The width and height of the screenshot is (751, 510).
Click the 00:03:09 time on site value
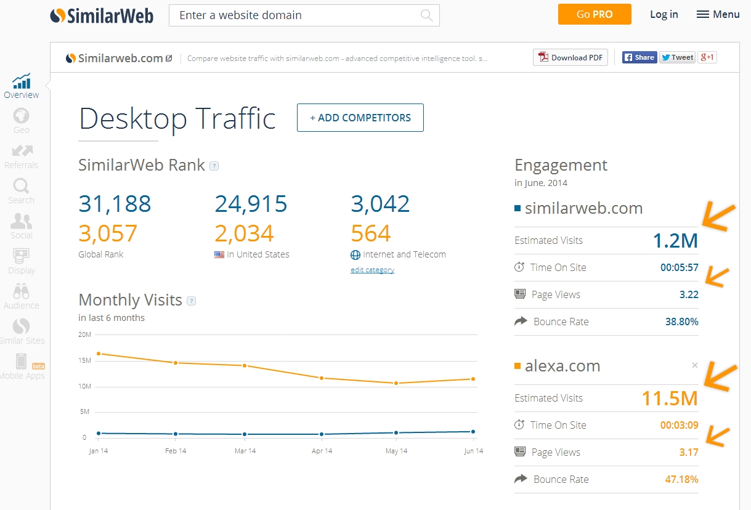(680, 425)
